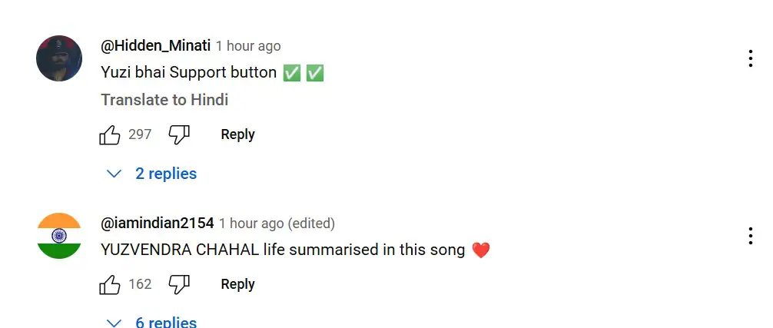
Task: Dislike the iamindian2154 comment
Action: tap(179, 285)
